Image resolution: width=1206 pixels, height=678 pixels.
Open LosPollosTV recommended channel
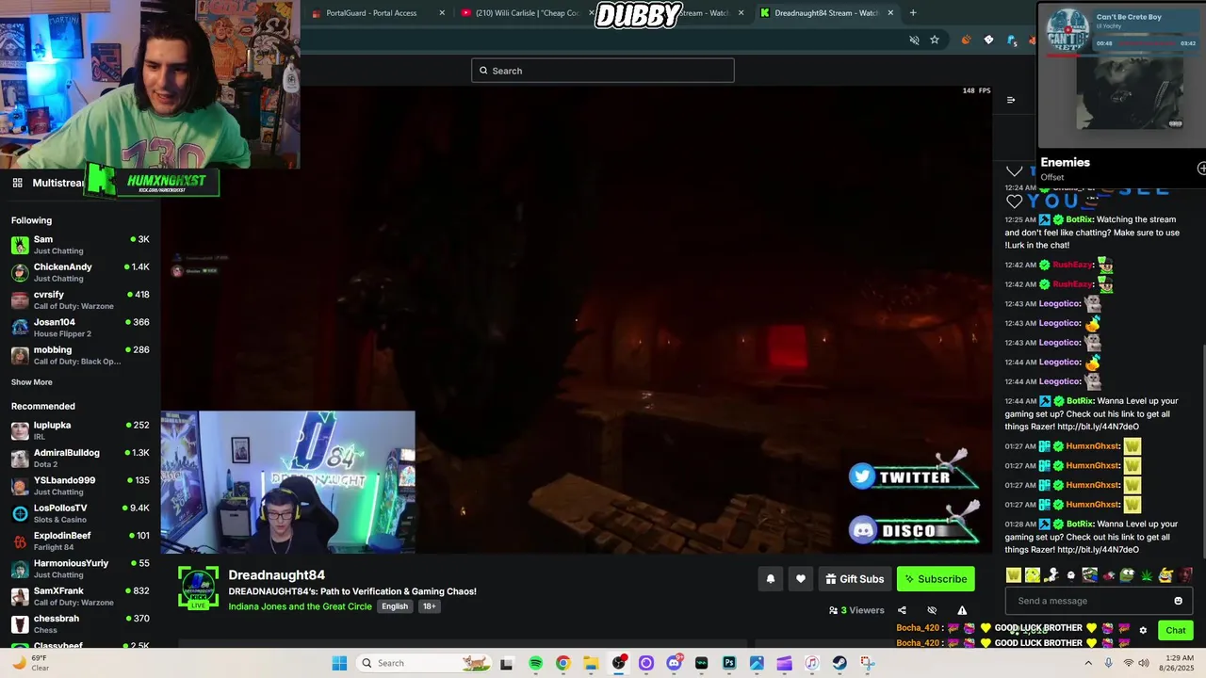[x=80, y=513]
